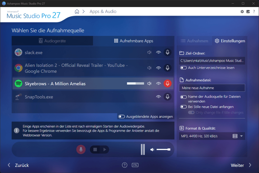259x173 pixels.
Task: Click the Aufnahmedatei file icon
Action: coord(182,80)
